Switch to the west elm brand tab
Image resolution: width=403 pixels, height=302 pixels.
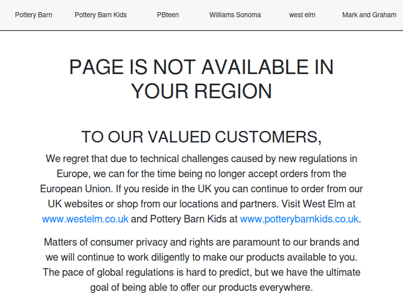pyautogui.click(x=302, y=15)
